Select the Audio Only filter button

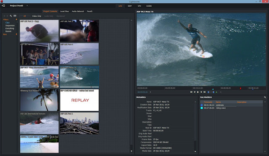(x=49, y=16)
